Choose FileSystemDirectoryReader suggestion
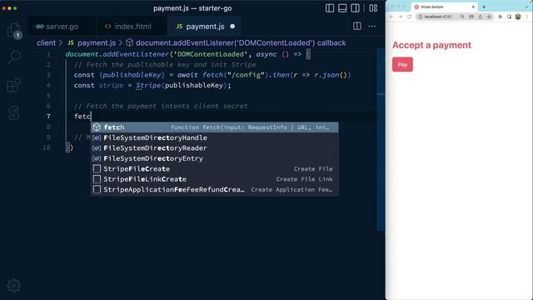 click(x=215, y=148)
